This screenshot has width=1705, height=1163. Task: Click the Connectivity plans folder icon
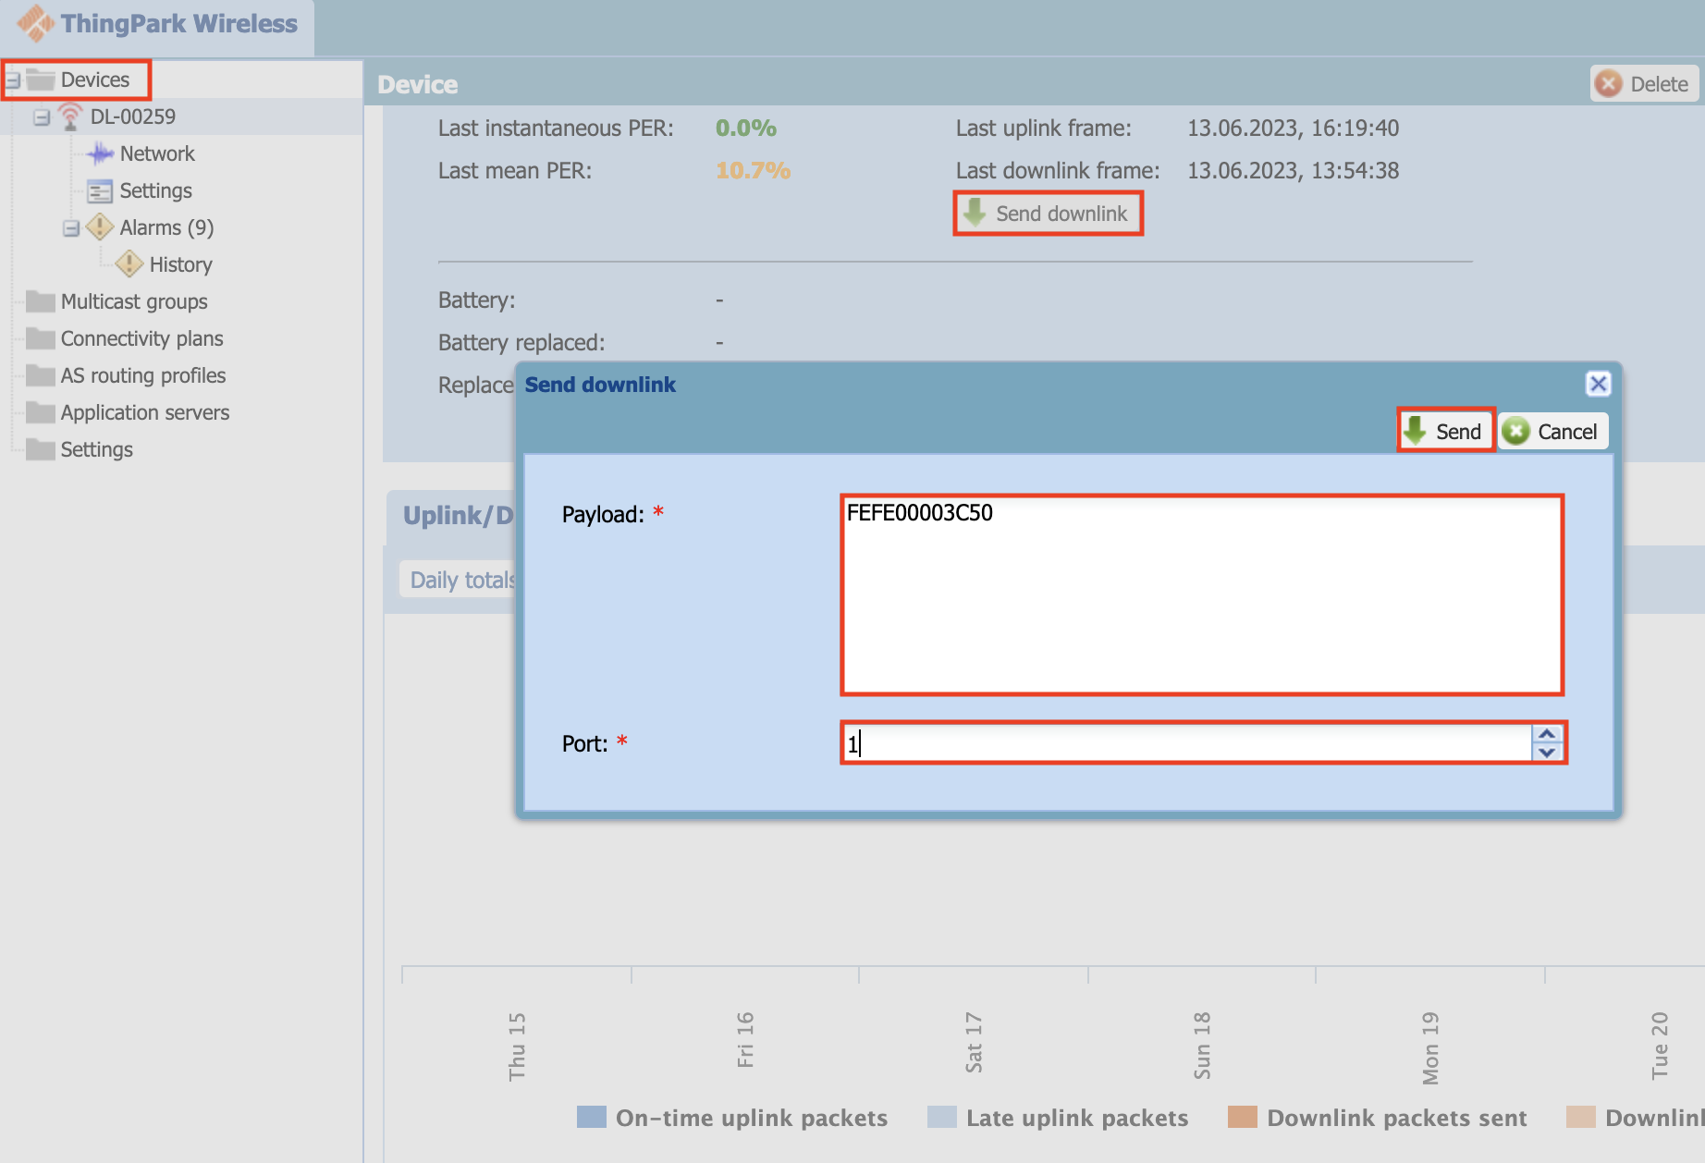click(41, 338)
